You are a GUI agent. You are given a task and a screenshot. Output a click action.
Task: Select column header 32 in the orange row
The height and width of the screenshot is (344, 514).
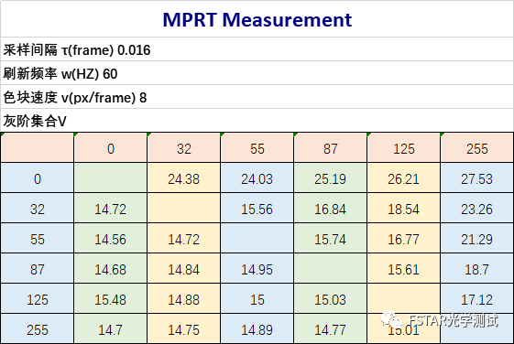tap(184, 148)
